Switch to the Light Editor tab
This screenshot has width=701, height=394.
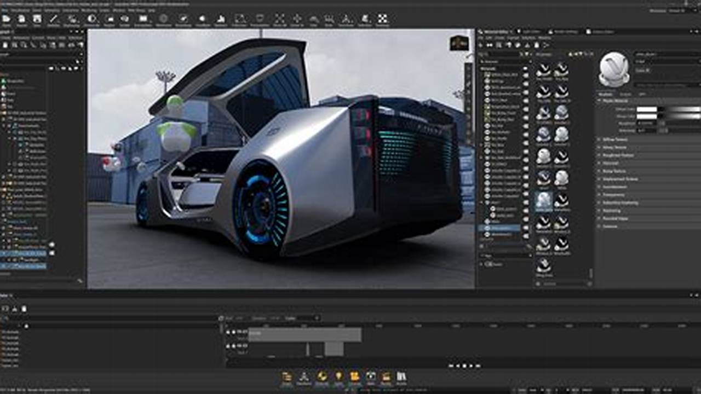525,32
